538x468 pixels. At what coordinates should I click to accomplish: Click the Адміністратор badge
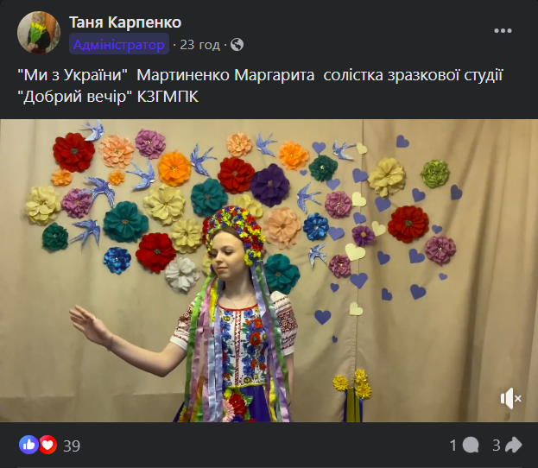[x=119, y=45]
